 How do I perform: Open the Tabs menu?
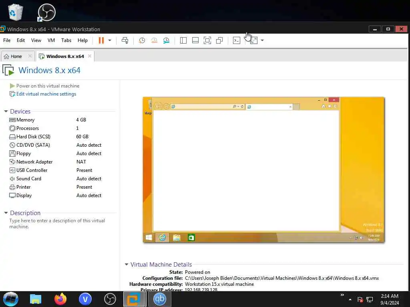click(66, 40)
